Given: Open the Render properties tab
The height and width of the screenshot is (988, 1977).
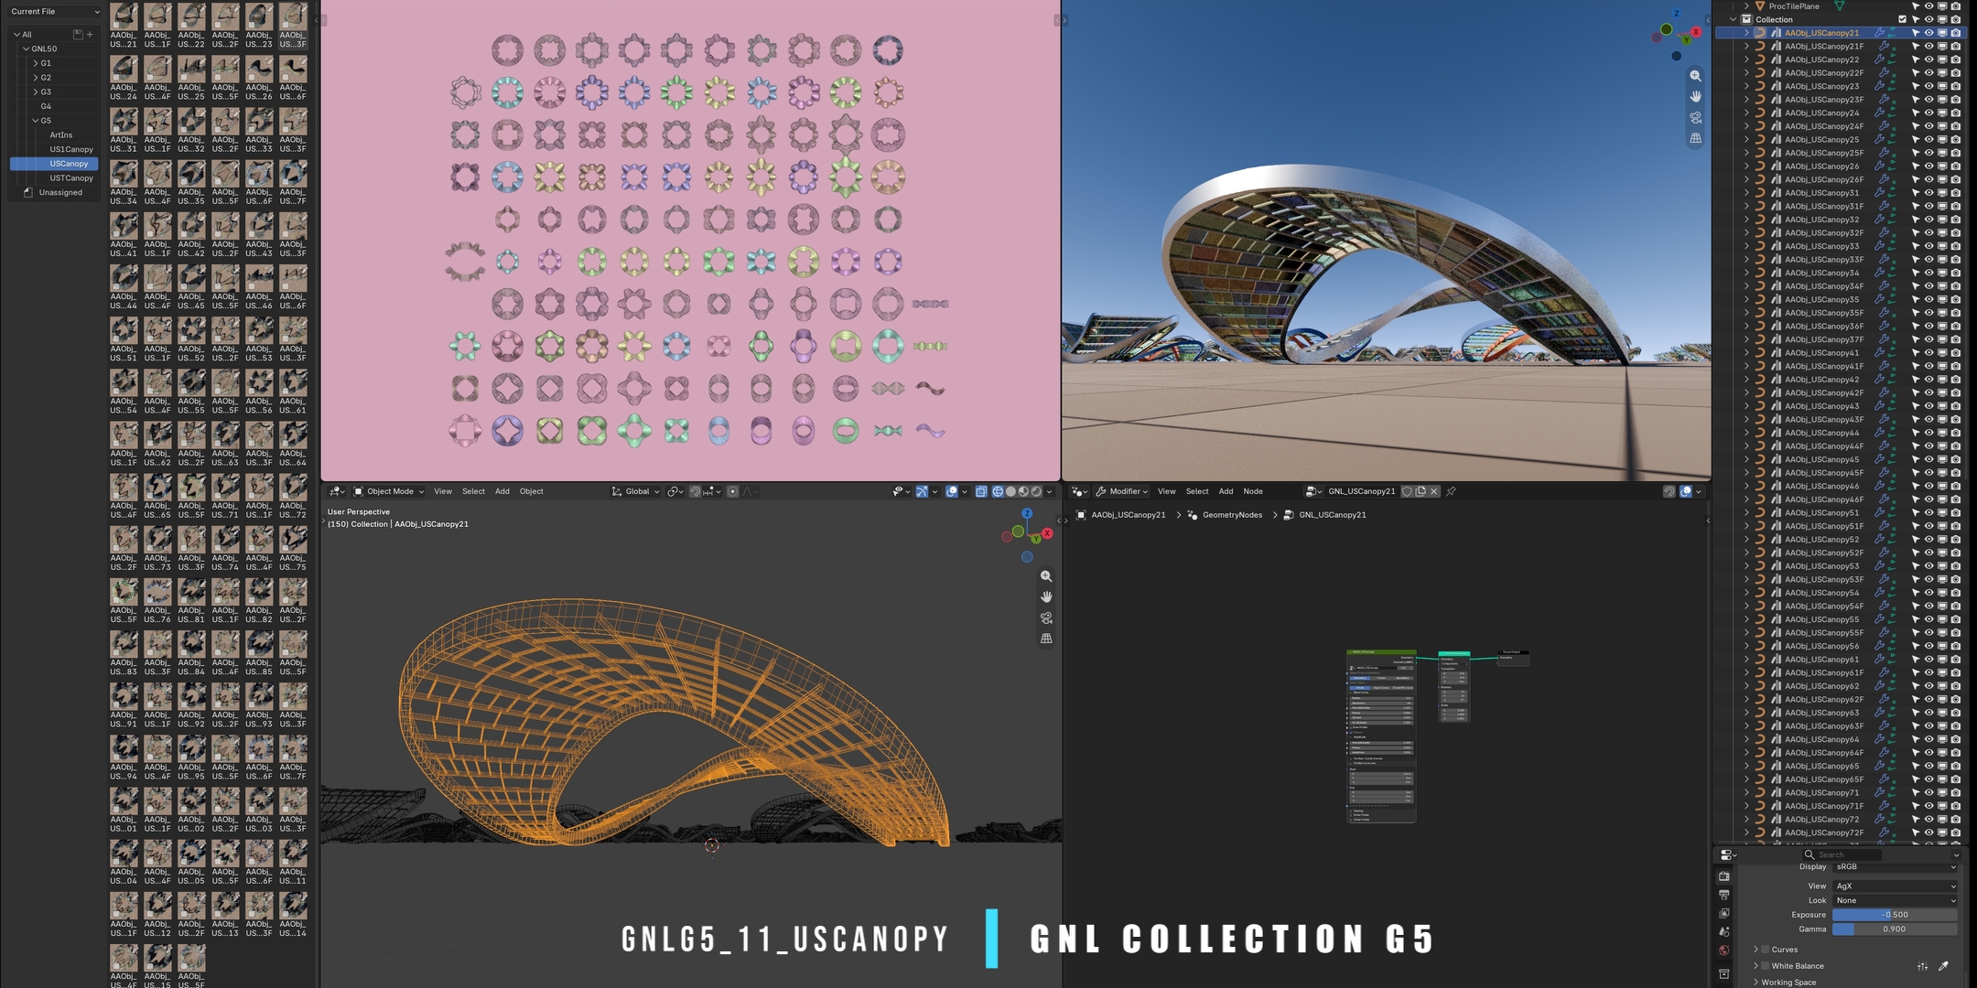Looking at the screenshot, I should click(x=1724, y=876).
